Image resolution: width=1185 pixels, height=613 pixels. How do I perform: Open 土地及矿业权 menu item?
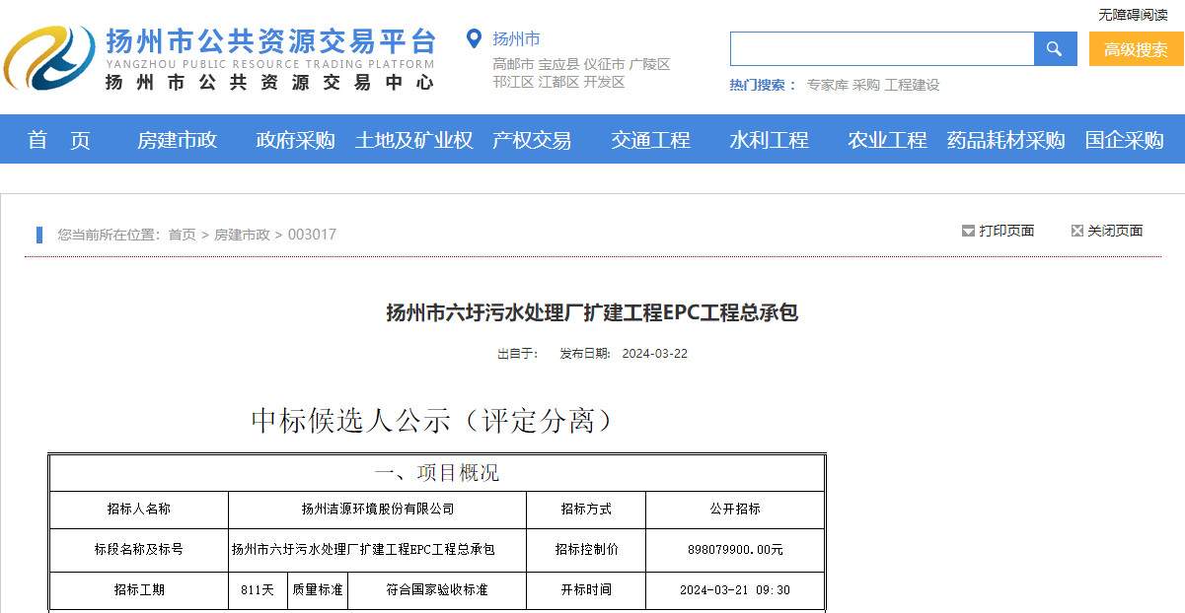(413, 140)
